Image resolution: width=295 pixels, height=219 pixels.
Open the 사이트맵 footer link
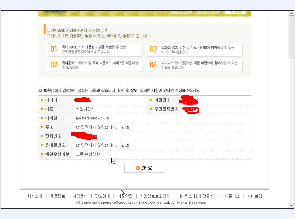click(255, 196)
